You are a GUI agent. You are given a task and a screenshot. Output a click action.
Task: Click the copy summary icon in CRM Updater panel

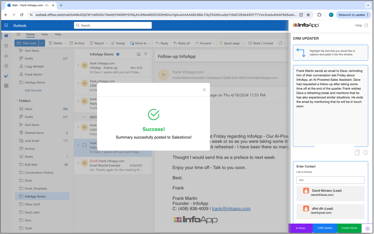click(357, 153)
